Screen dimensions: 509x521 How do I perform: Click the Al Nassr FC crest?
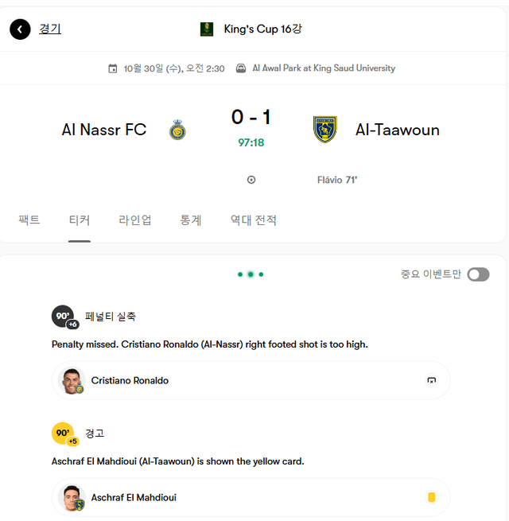tap(177, 130)
